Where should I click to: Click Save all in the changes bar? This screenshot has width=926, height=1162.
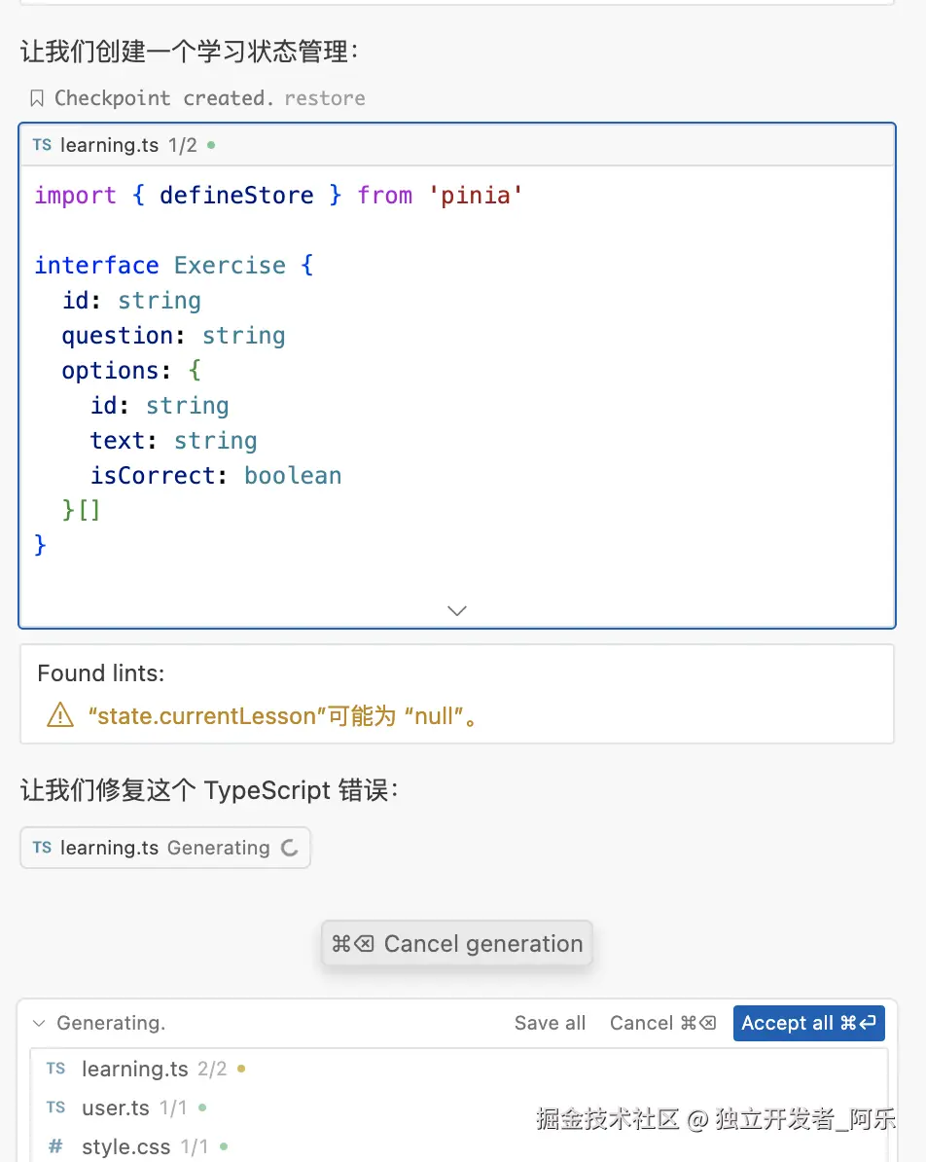pyautogui.click(x=550, y=1023)
